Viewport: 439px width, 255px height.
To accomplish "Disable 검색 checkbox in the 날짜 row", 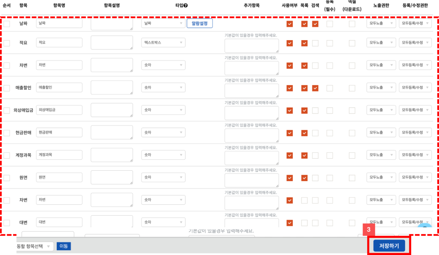I will pos(315,24).
